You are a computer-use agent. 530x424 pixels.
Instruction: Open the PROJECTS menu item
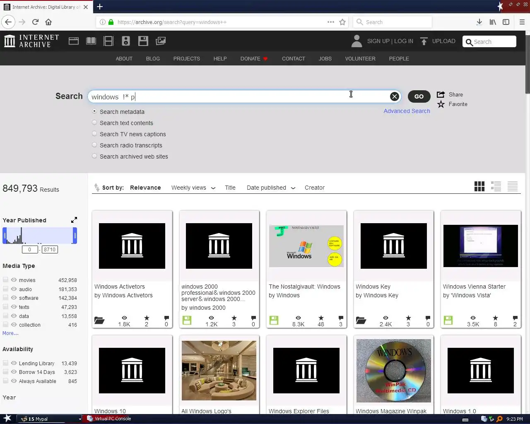187,59
